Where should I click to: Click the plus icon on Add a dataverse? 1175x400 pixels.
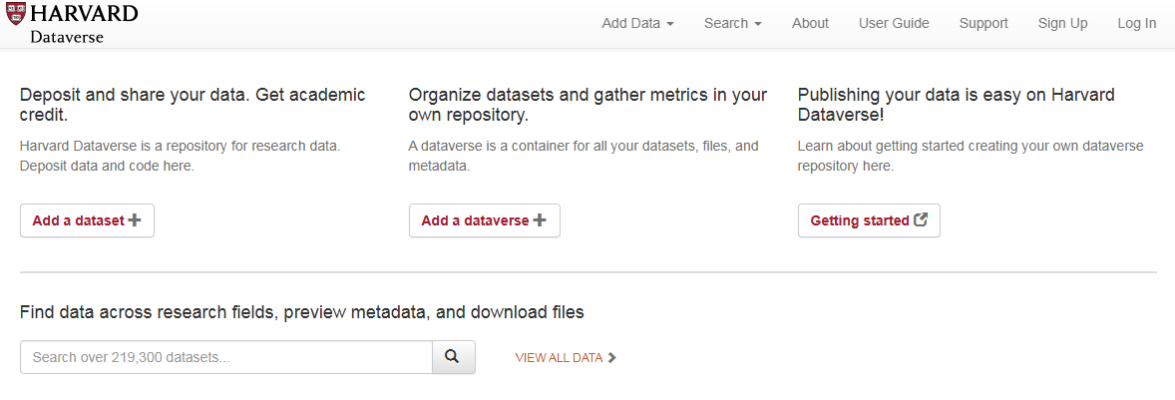[540, 220]
